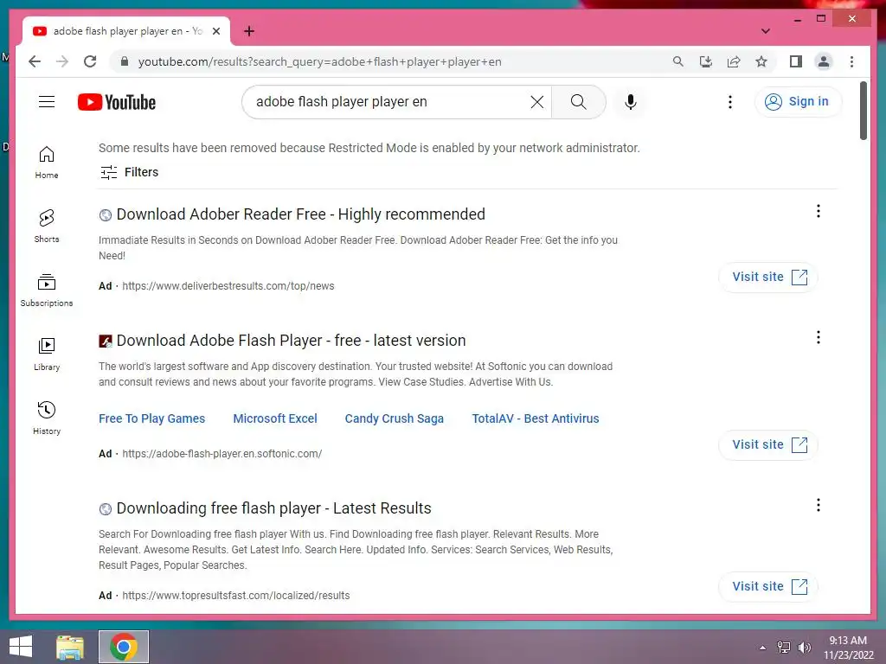Open Download Adobe Flash Player title
The width and height of the screenshot is (886, 664).
tap(291, 341)
